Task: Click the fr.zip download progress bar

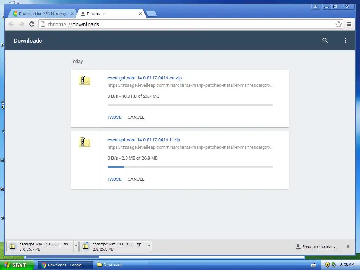Action: tap(190, 167)
